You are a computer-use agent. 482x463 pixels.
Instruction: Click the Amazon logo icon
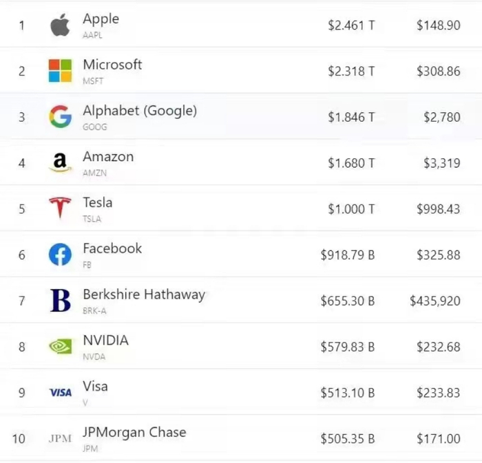coord(60,163)
